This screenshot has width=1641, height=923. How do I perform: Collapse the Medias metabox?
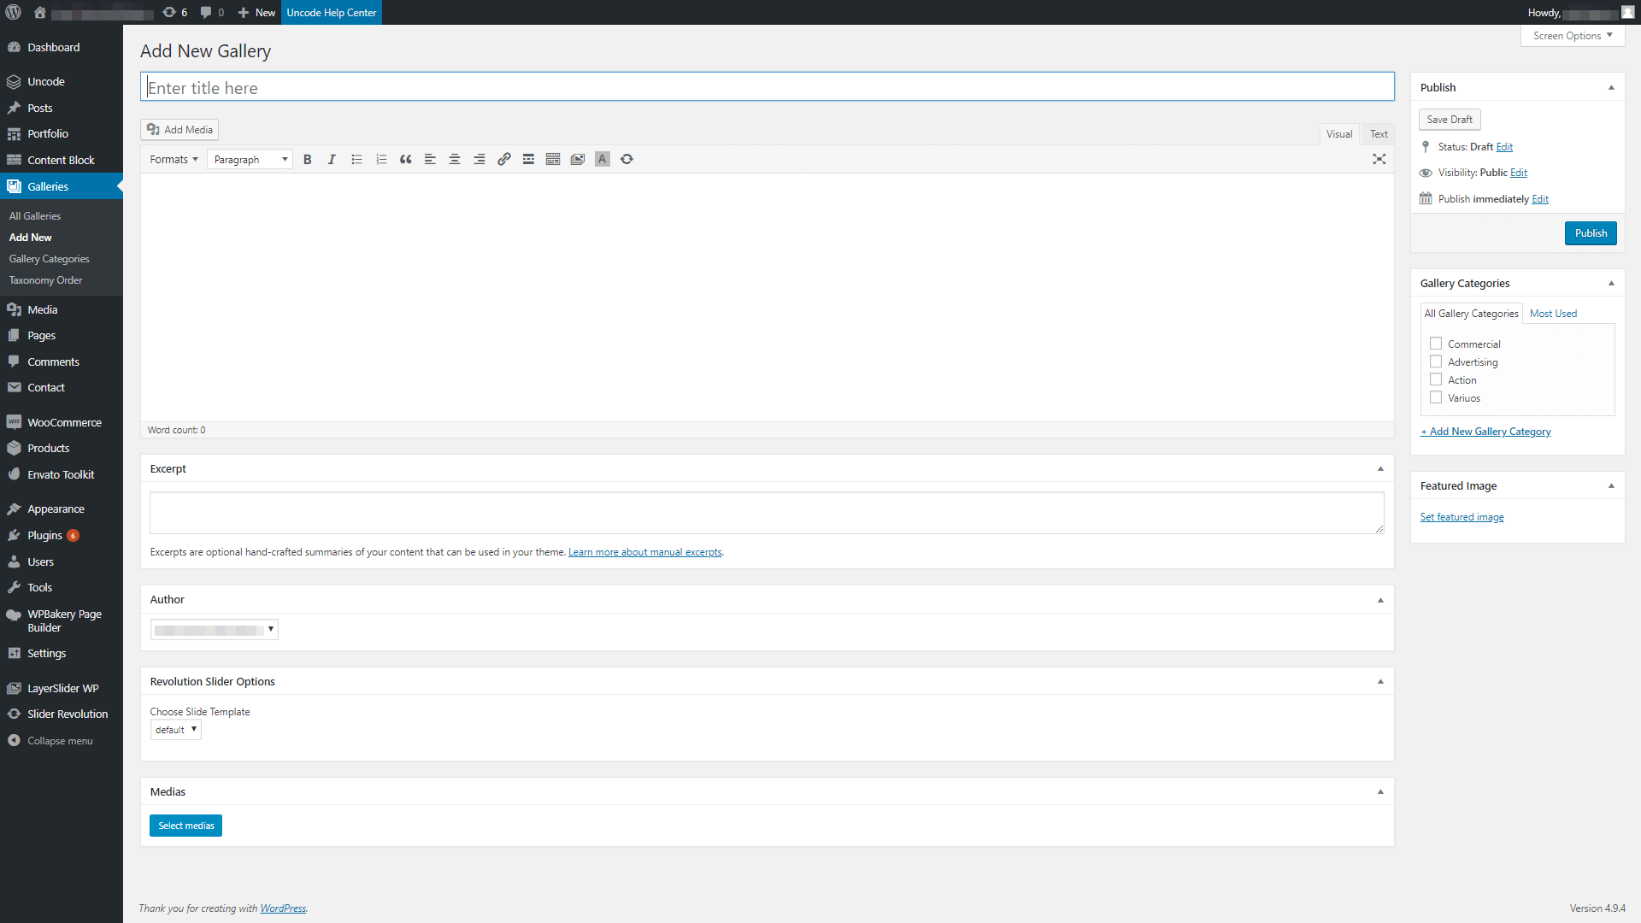tap(1380, 791)
